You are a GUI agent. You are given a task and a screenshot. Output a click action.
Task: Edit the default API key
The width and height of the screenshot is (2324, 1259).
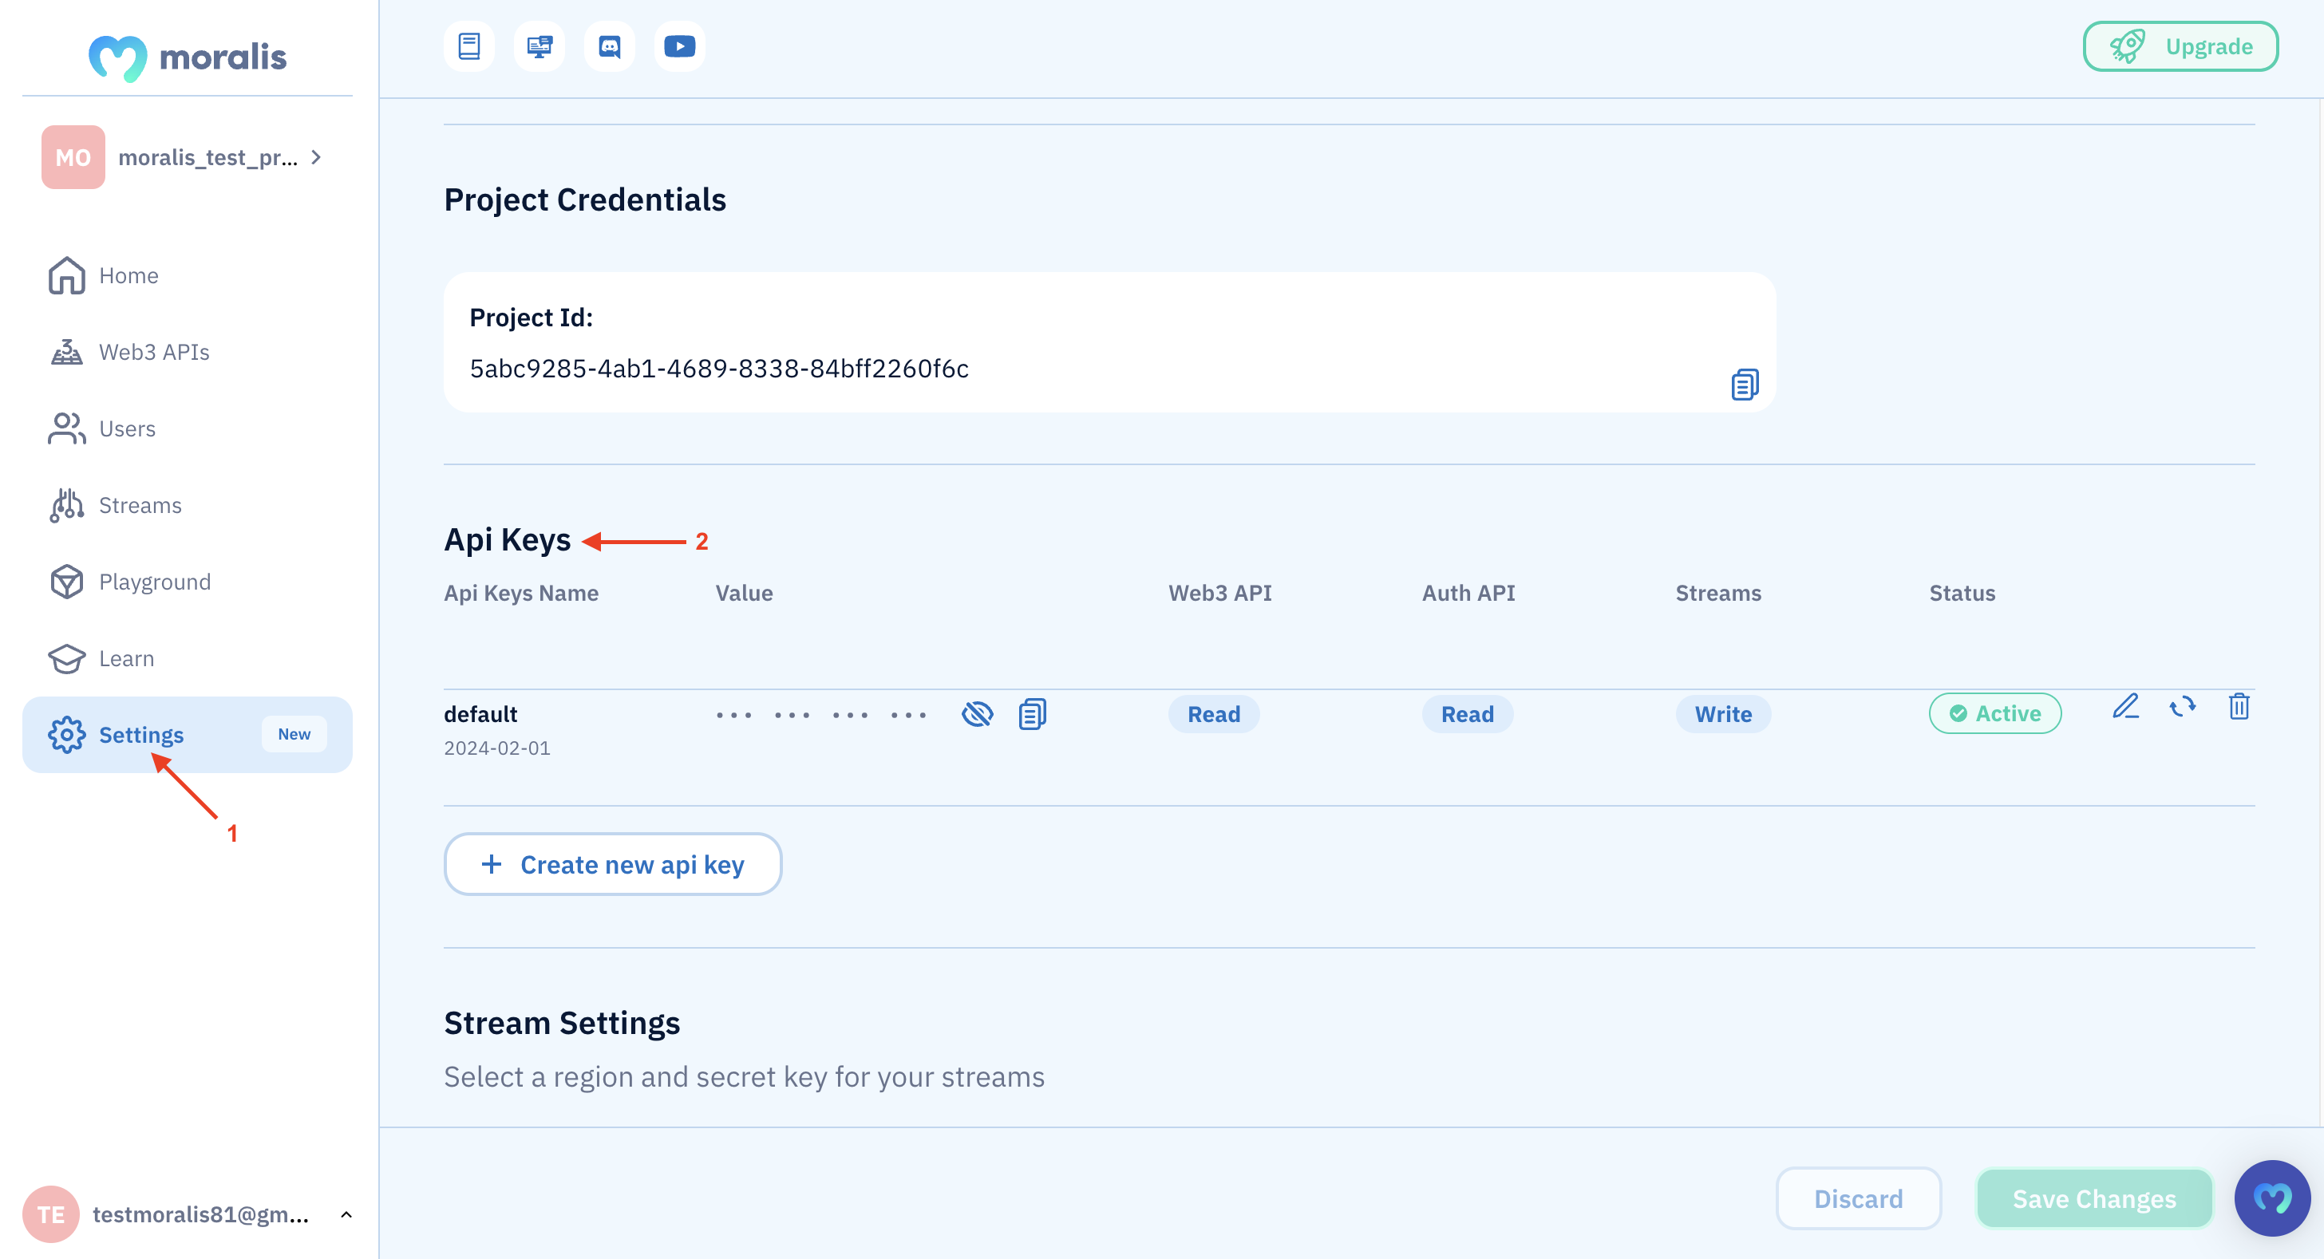[x=2126, y=706]
